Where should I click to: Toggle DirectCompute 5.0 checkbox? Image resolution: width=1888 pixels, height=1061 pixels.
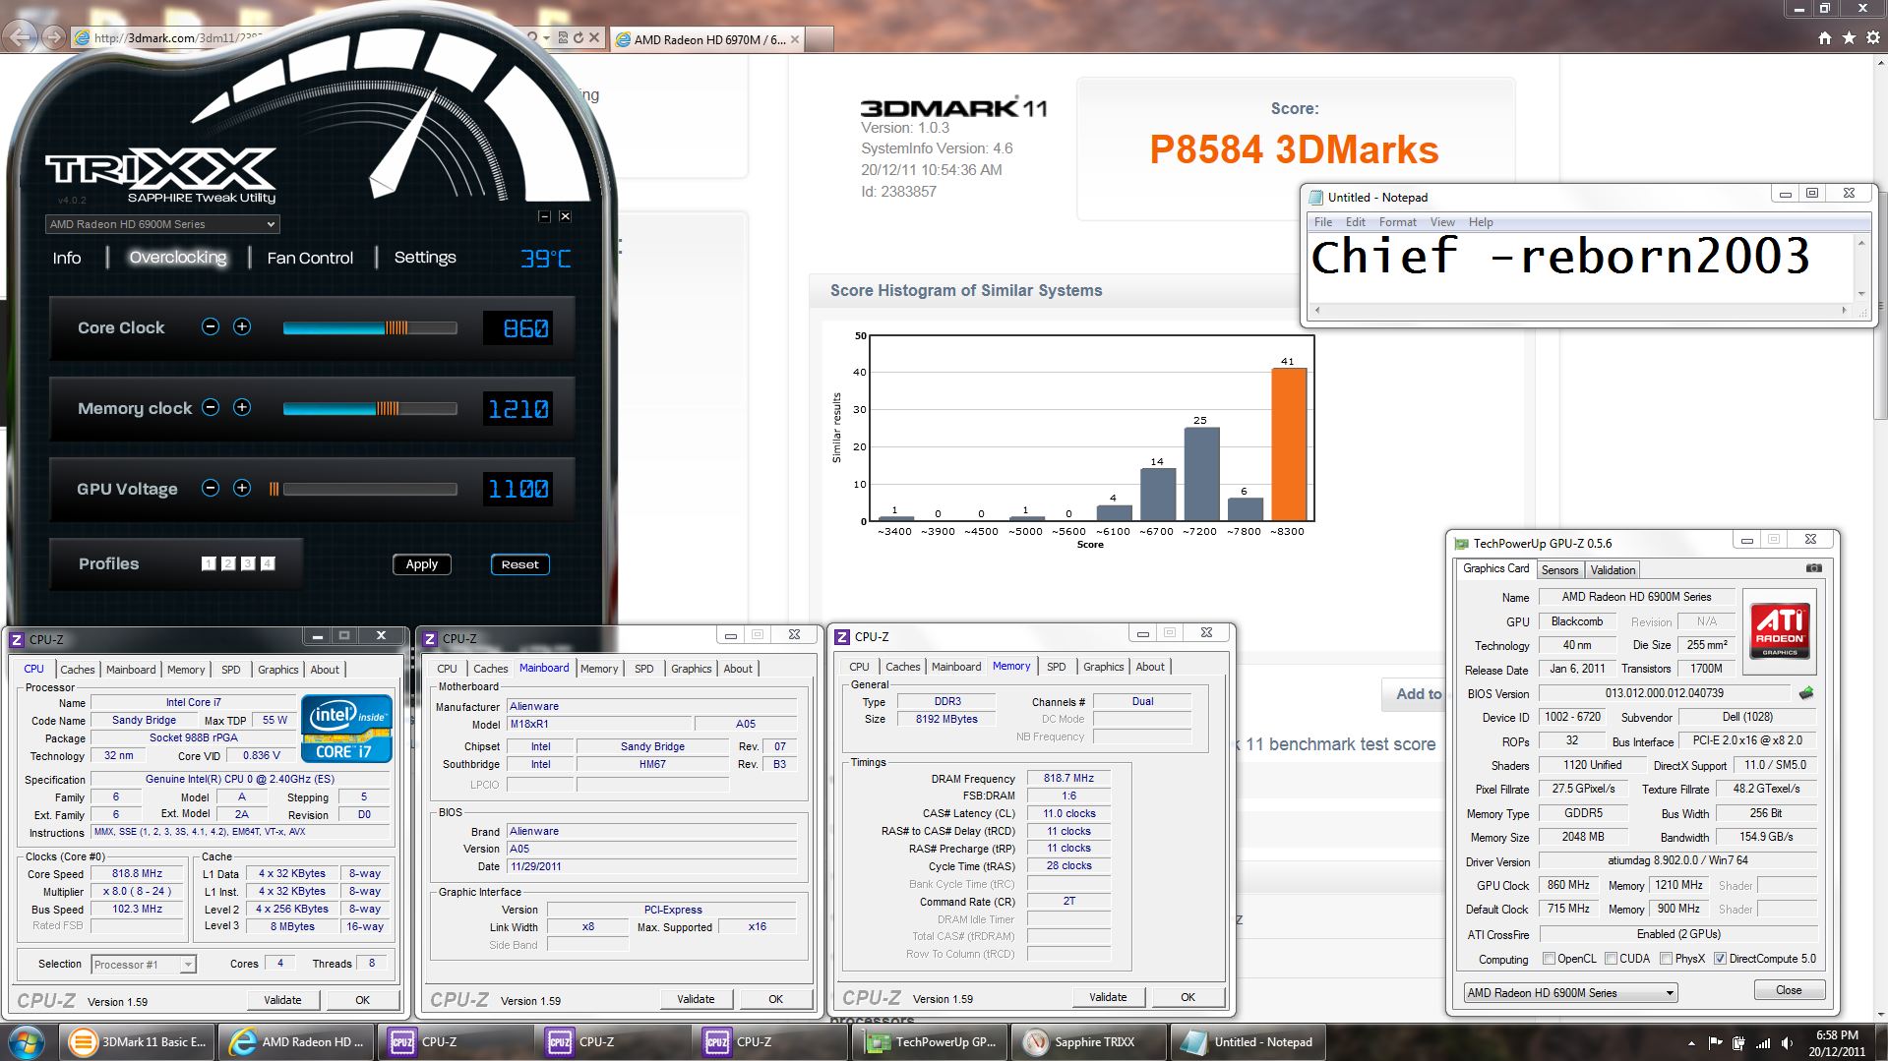[1720, 959]
